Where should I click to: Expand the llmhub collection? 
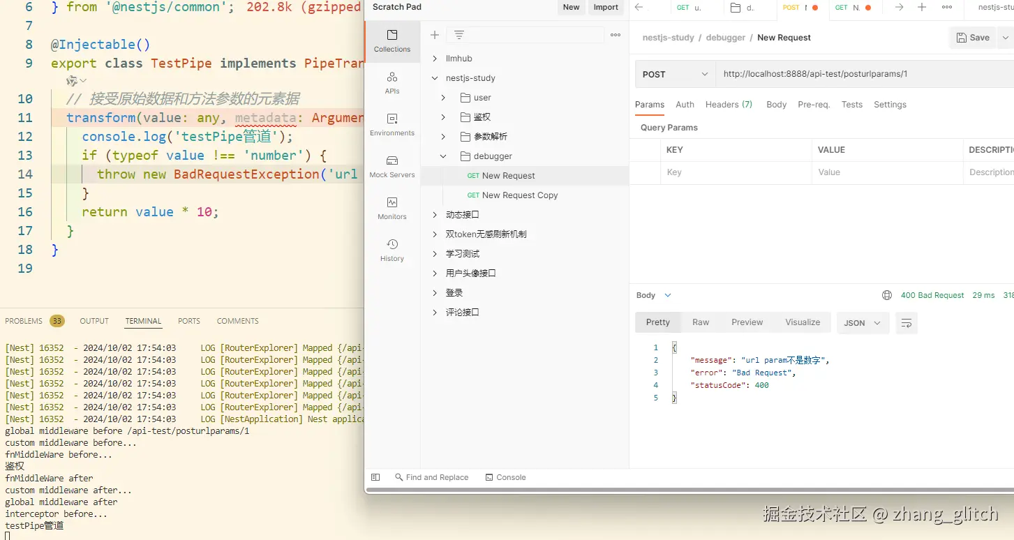point(435,59)
